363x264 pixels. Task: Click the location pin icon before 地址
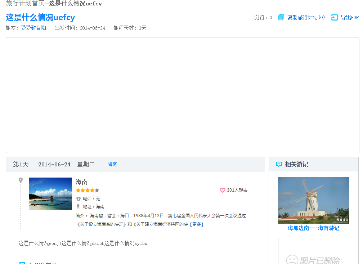pos(79,206)
